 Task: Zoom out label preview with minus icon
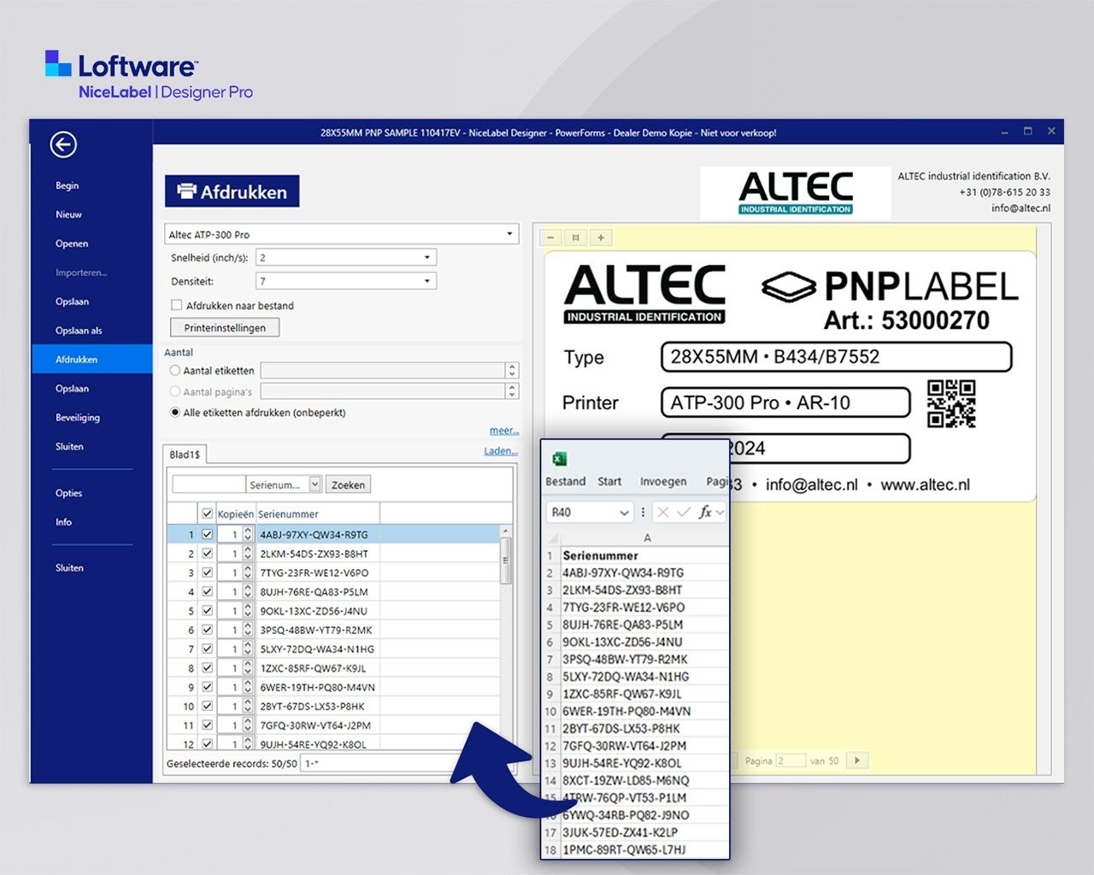pyautogui.click(x=550, y=238)
